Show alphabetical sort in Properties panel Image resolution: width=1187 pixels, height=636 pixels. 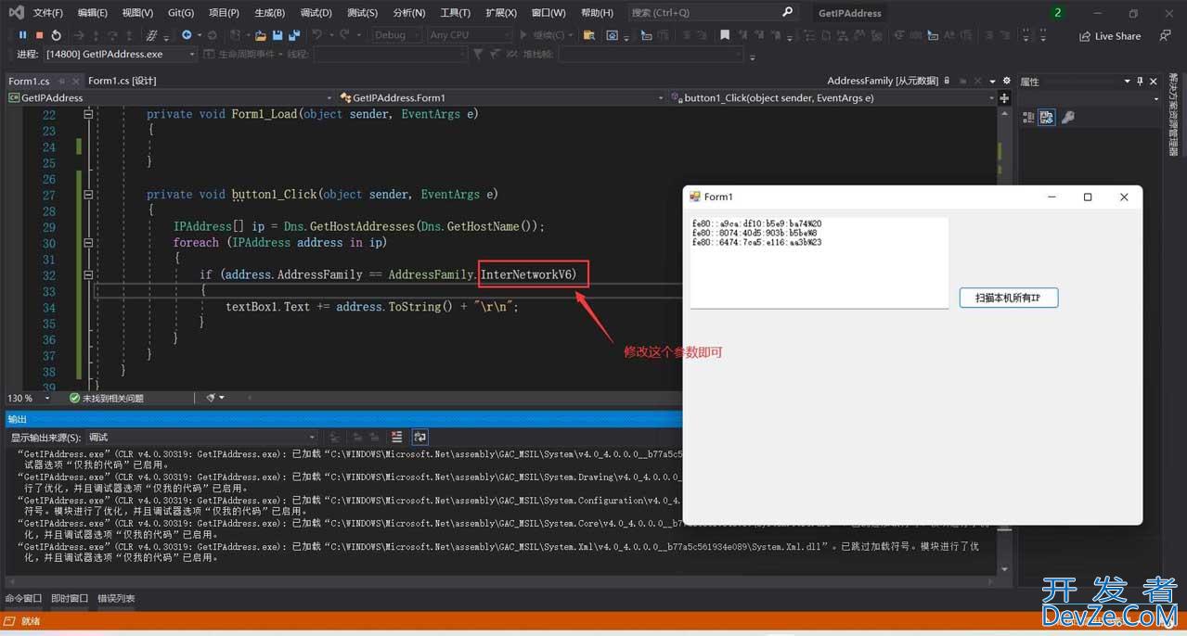[1047, 118]
